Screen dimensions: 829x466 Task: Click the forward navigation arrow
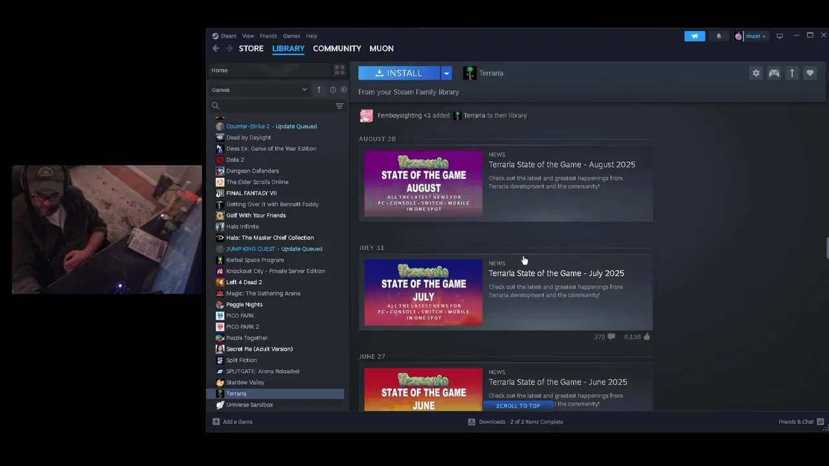tap(229, 49)
